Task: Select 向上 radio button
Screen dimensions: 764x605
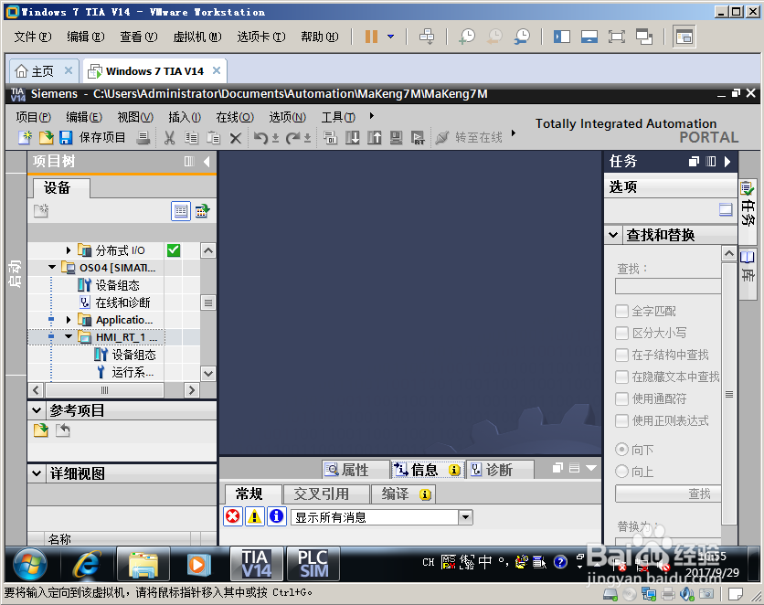Action: [621, 471]
